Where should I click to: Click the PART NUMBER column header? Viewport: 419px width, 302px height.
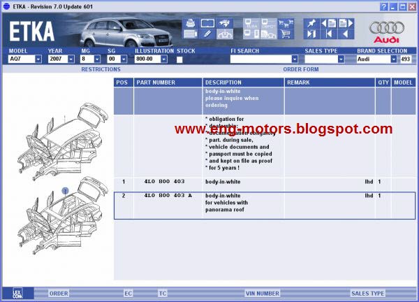[168, 82]
